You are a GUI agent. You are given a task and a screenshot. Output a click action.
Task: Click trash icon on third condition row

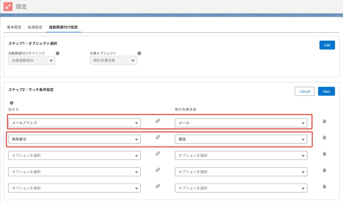tap(324, 154)
